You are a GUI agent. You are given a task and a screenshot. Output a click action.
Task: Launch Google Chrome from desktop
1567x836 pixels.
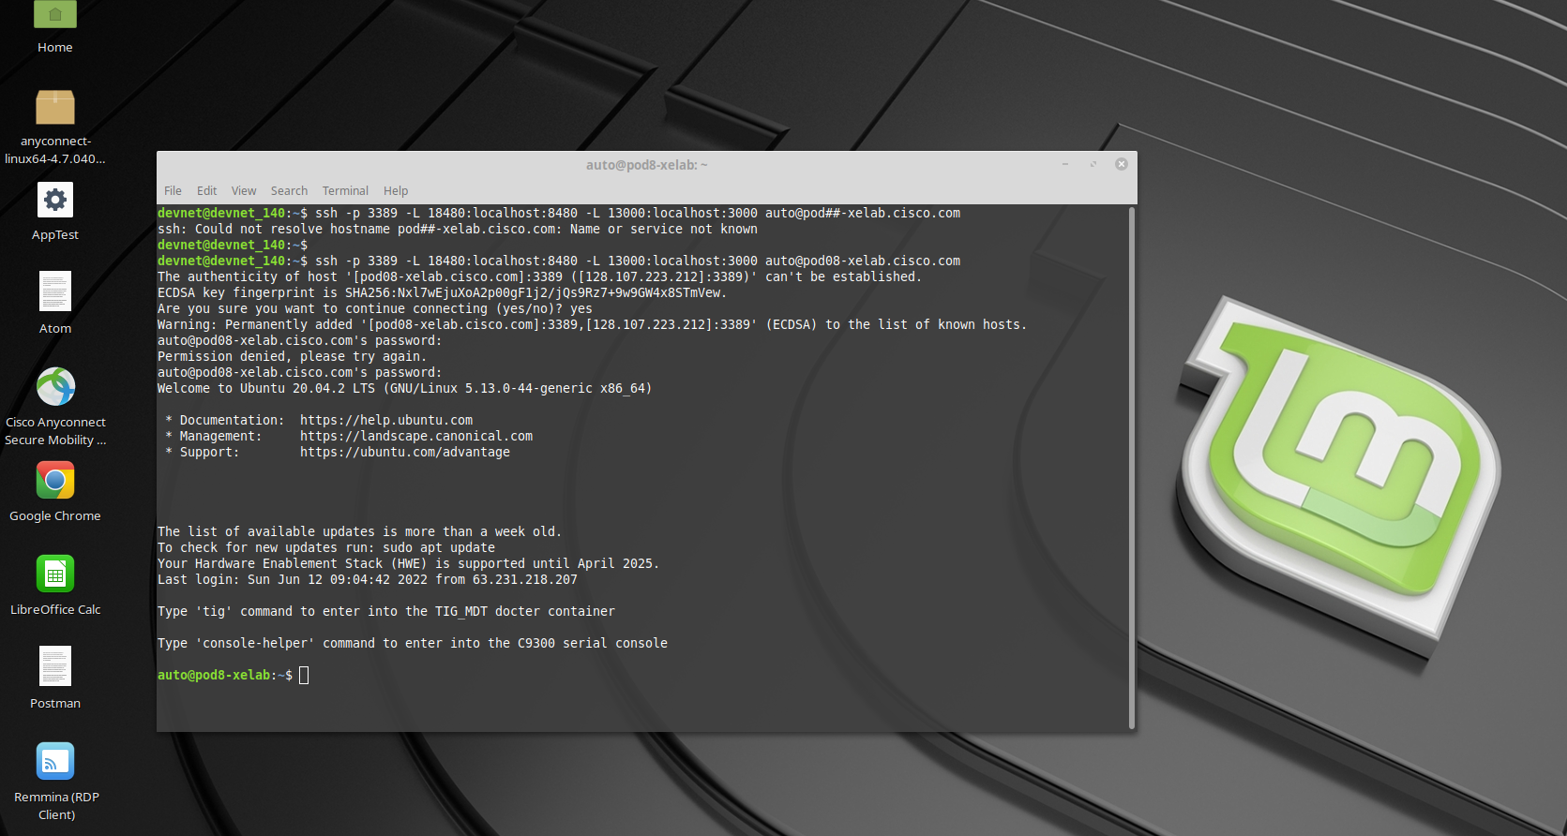click(55, 481)
